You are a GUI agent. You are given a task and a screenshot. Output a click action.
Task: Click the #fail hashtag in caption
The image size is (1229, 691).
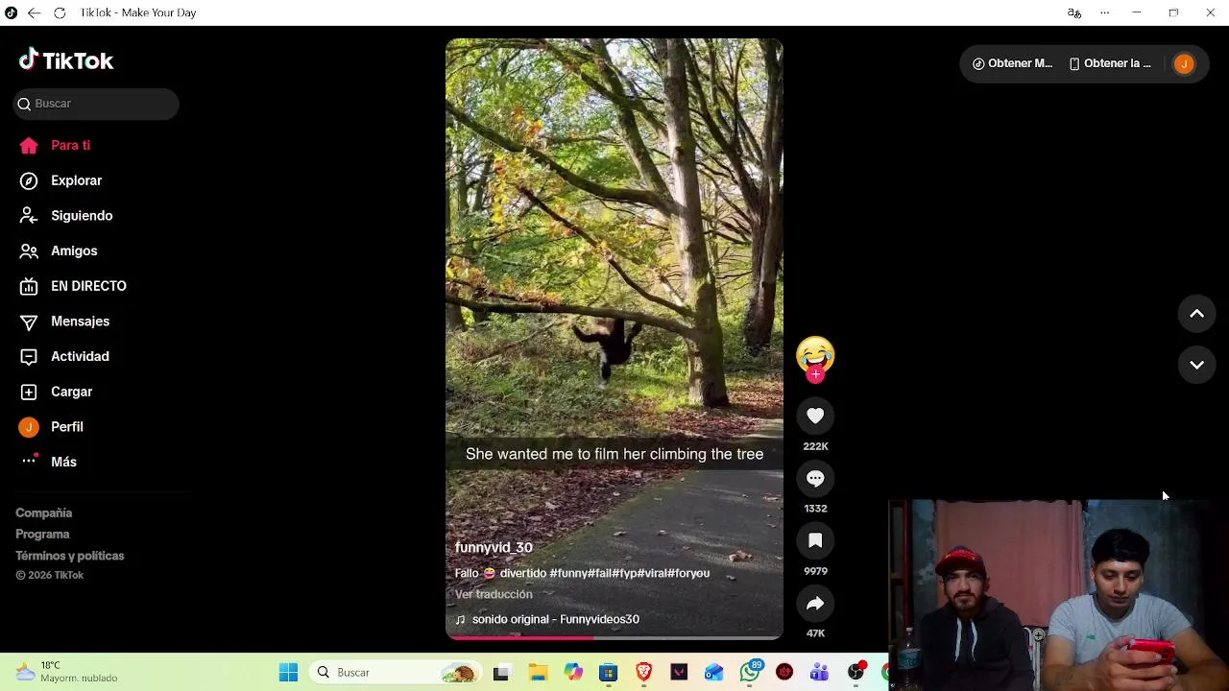click(598, 573)
